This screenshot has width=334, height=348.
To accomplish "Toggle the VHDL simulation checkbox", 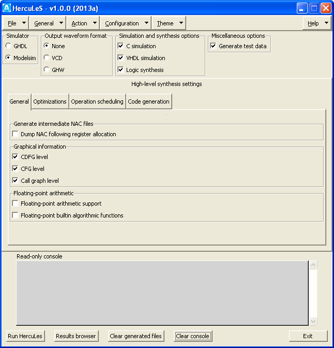I will click(121, 57).
